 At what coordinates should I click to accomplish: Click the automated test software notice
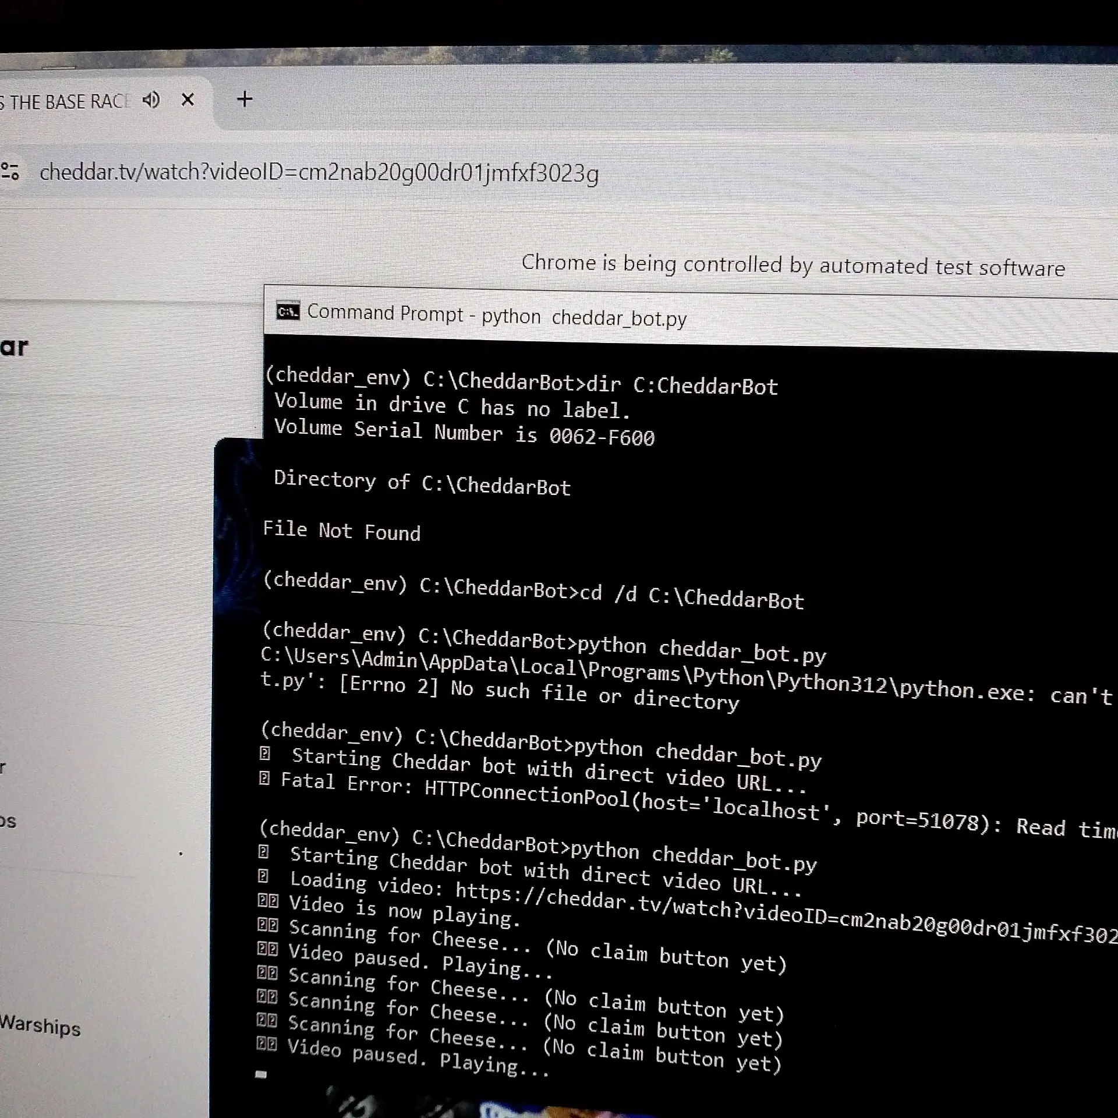793,266
